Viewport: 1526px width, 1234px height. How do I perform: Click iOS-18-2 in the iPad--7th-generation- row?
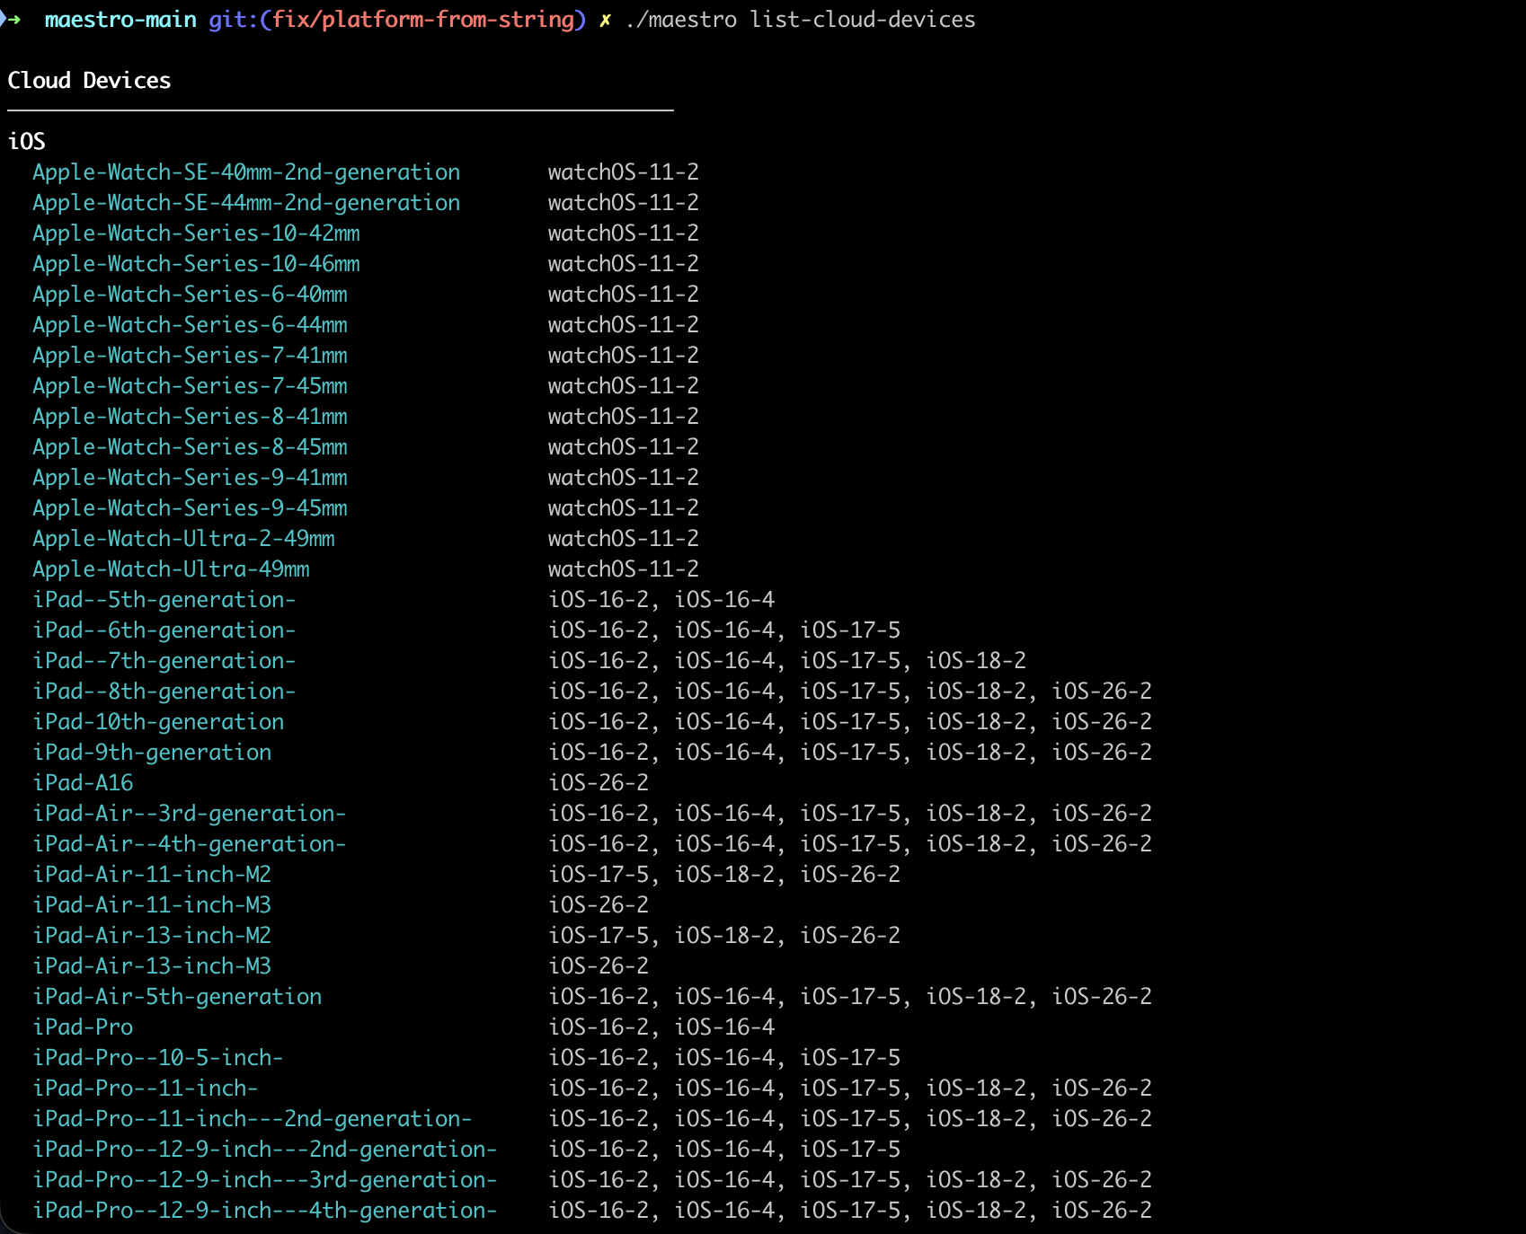coord(976,661)
